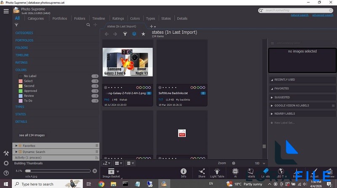This screenshot has height=188, width=337.
Task: Expand the SUGGESTED labels section
Action: (272, 97)
